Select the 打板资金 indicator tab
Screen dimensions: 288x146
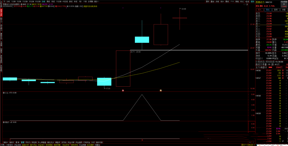click(x=87, y=142)
